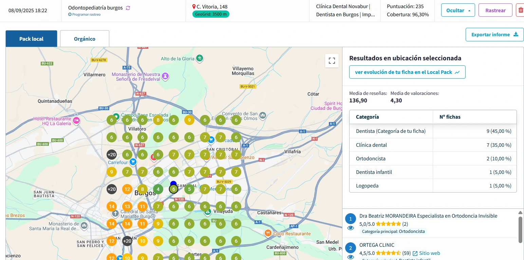This screenshot has height=260, width=524.
Task: Click the Programar rastreo link
Action: 84,15
